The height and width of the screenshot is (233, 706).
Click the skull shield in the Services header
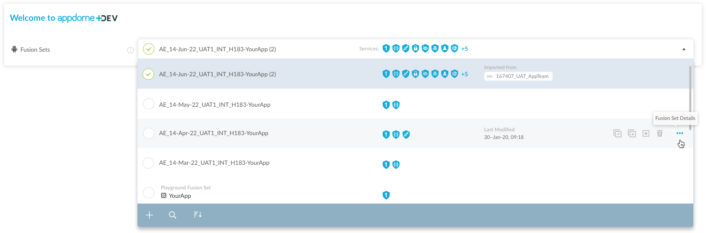435,48
